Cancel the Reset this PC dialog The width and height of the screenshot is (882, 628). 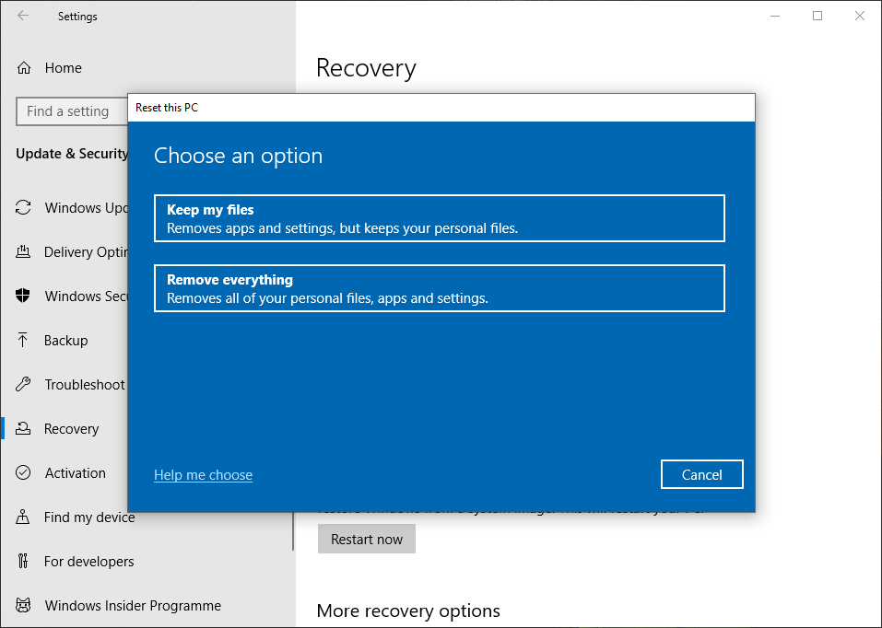701,474
